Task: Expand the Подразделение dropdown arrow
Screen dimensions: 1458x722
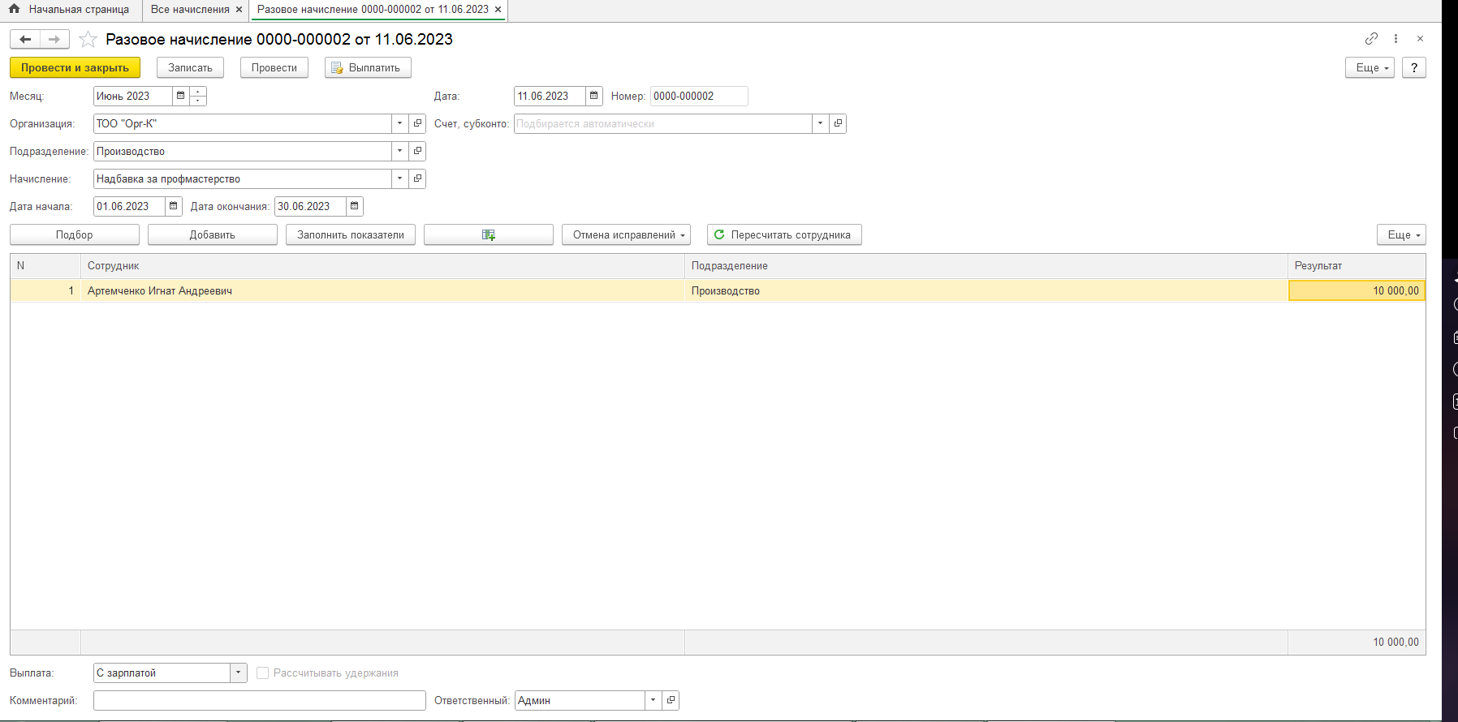Action: click(399, 152)
